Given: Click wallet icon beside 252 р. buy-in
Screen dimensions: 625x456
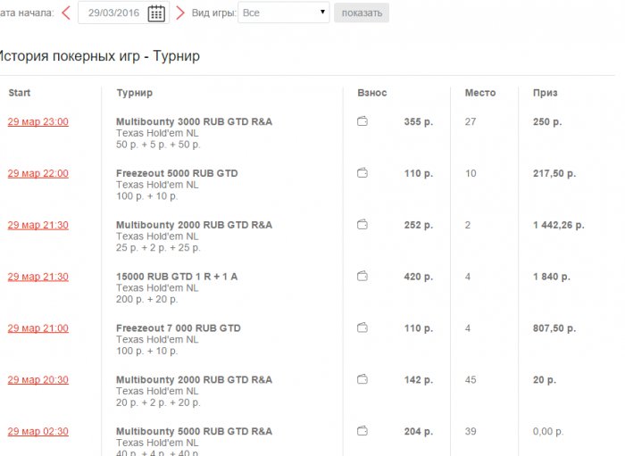Looking at the screenshot, I should pyautogui.click(x=362, y=225).
